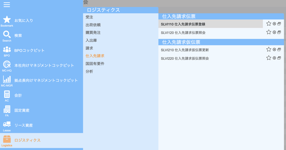This screenshot has height=150, width=286.
Task: Select 固定資産 in the sidebar
Action: (22, 110)
